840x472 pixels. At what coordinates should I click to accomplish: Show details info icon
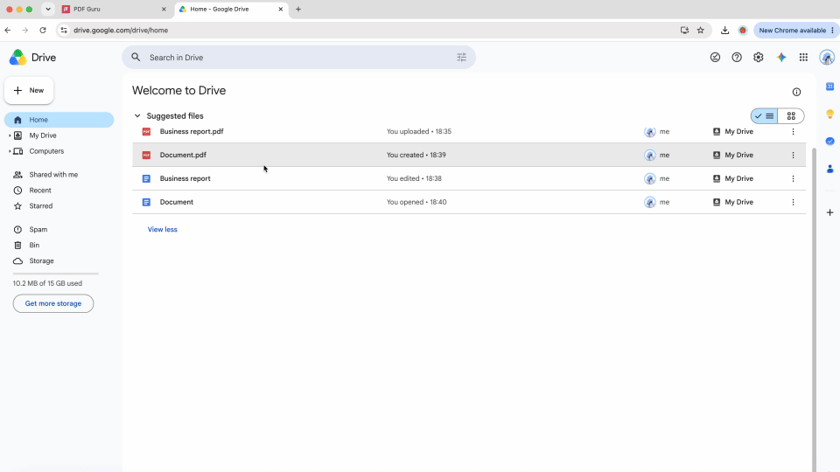[796, 92]
